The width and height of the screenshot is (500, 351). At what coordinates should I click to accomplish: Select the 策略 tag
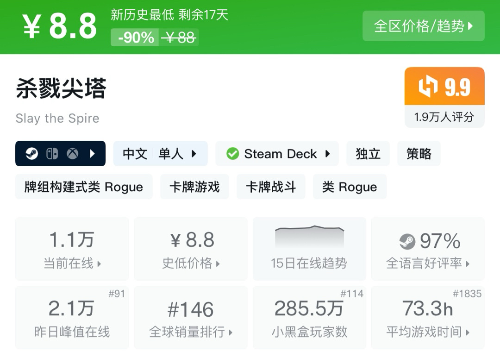pos(419,154)
